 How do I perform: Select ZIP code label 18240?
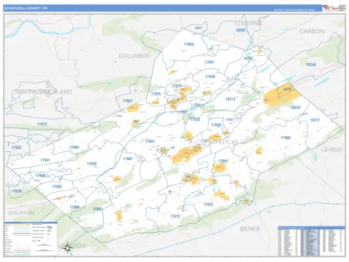click(311, 65)
